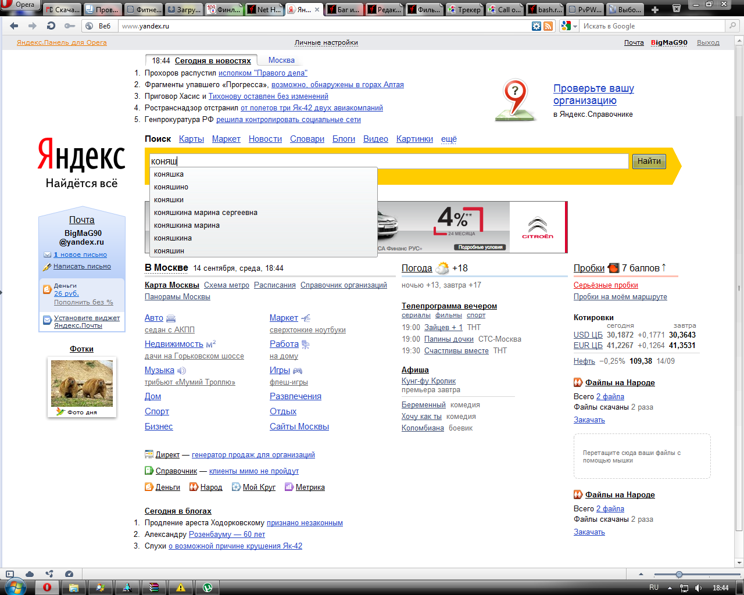Viewport: 744px width, 595px height.
Task: Open the 'USD ЦБ' exchange rate link
Action: (588, 335)
